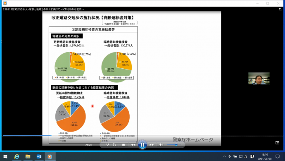Skip ahead with fast-forward button

point(152,145)
